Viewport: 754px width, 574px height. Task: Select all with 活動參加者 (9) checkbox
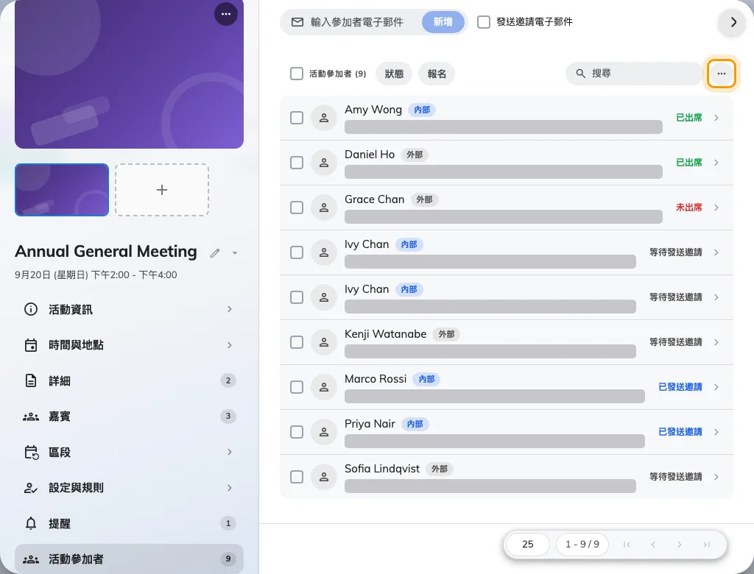297,74
